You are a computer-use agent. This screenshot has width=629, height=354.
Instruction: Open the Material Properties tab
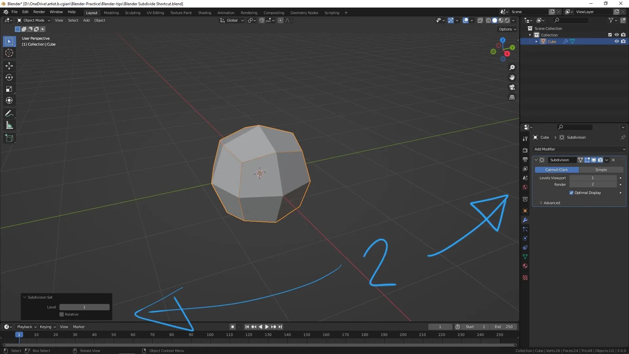525,266
